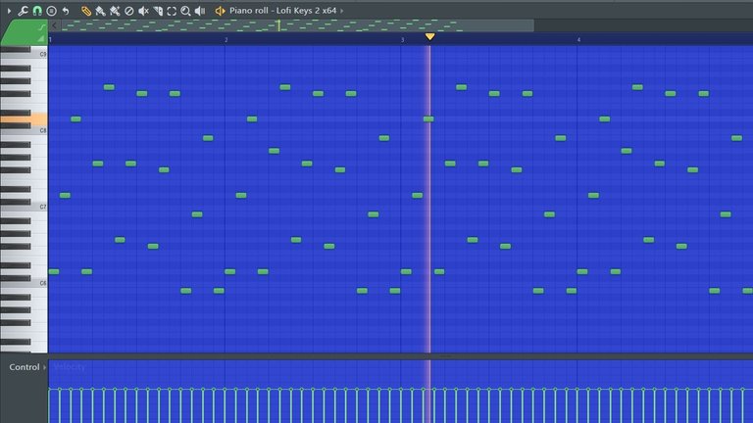Select the Slice tool

click(158, 11)
